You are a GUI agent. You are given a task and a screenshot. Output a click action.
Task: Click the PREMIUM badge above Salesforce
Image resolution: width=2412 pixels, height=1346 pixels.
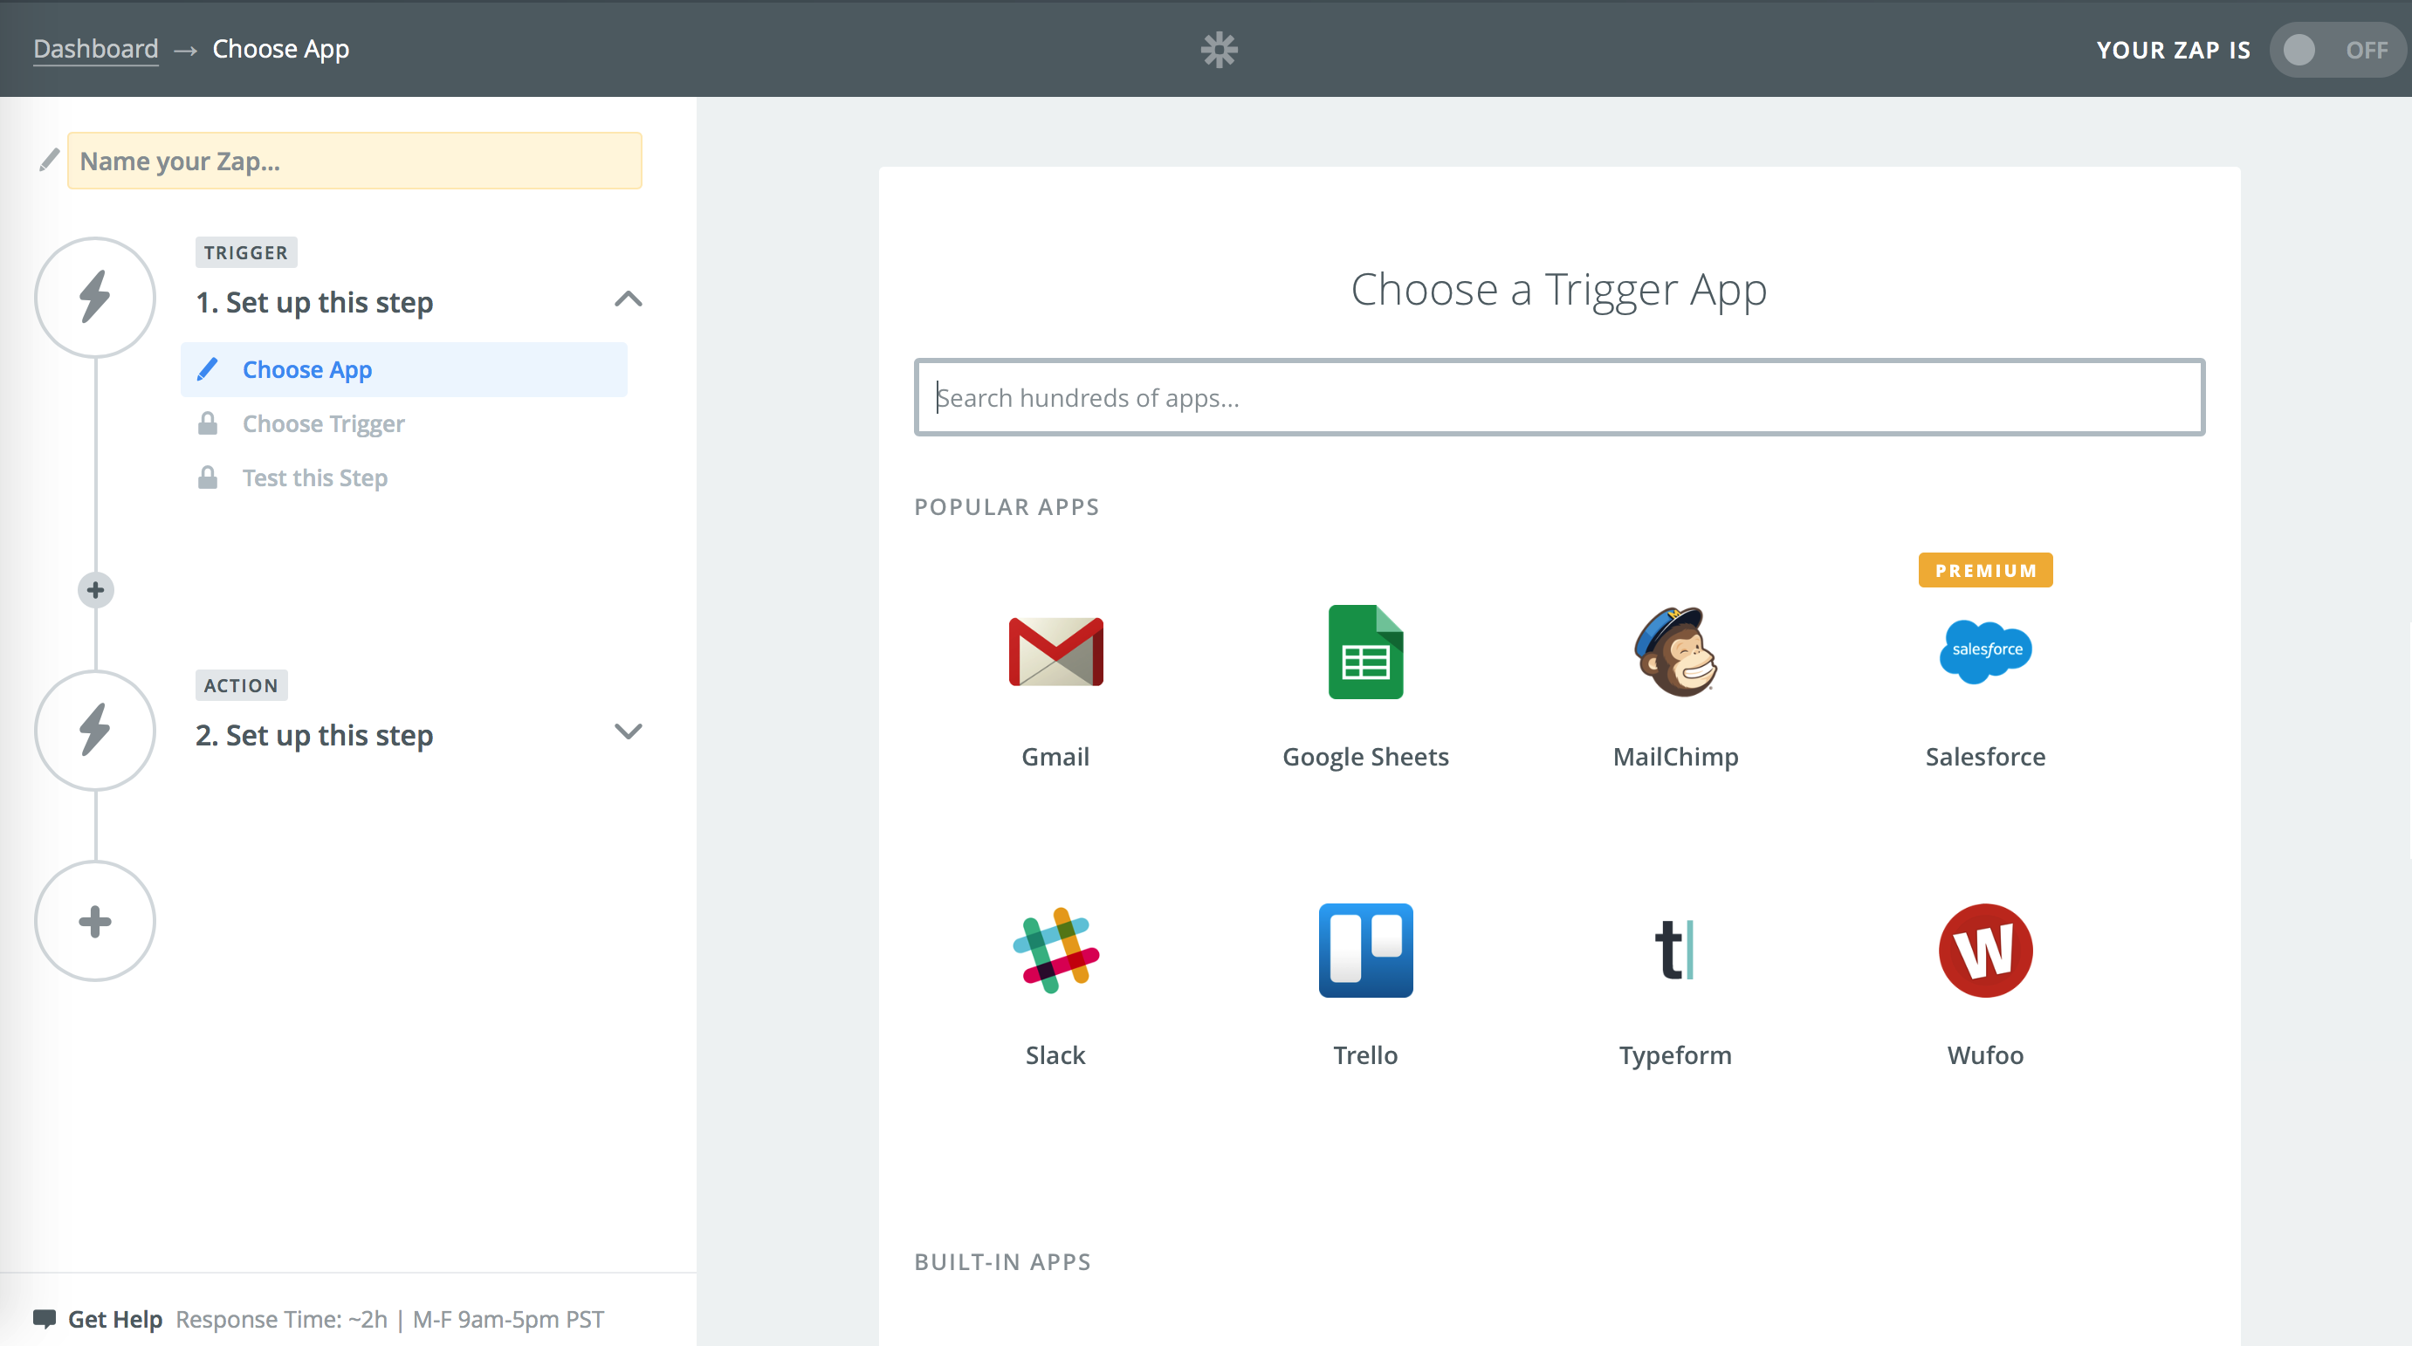[x=1985, y=570]
